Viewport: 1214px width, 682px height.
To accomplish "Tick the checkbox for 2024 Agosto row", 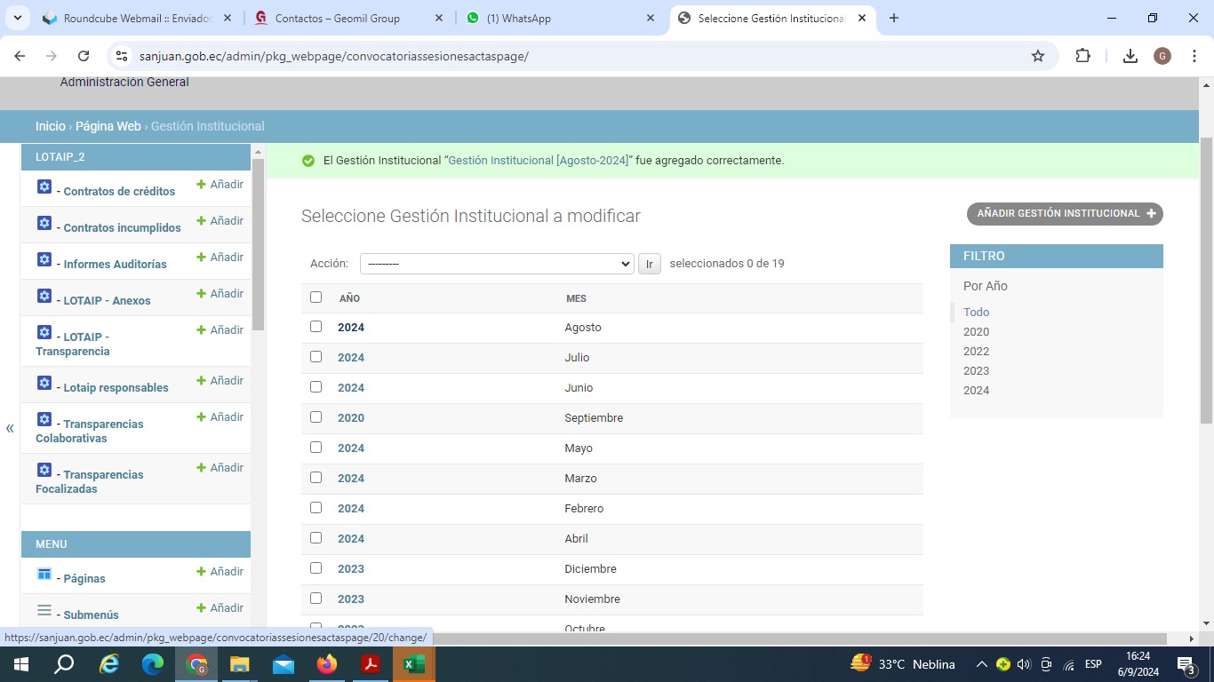I will [315, 327].
